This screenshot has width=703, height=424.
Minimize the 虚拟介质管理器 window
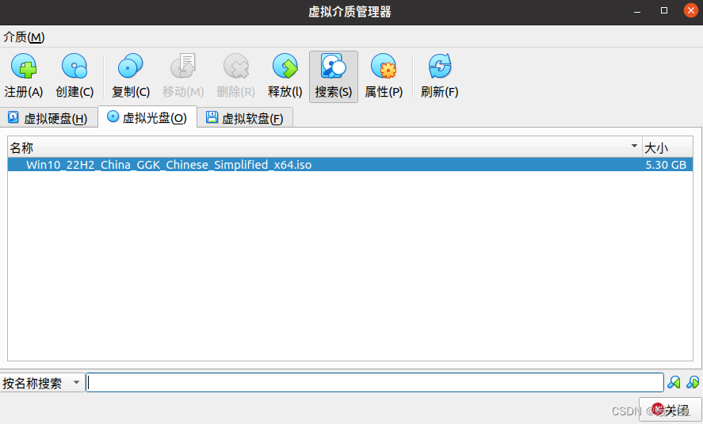pos(637,11)
